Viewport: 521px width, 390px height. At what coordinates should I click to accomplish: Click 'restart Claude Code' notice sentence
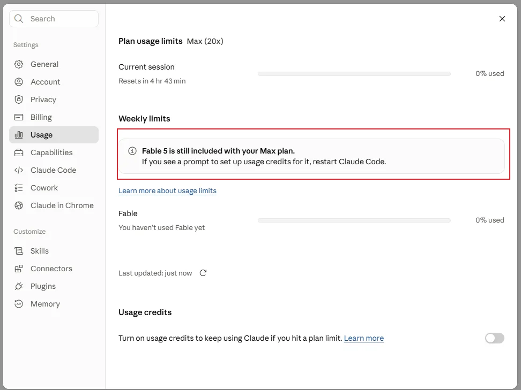coord(264,162)
